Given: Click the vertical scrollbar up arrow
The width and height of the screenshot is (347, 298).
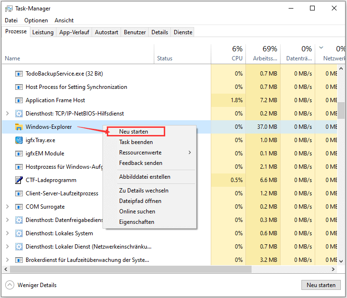Looking at the screenshot, I should [x=341, y=69].
